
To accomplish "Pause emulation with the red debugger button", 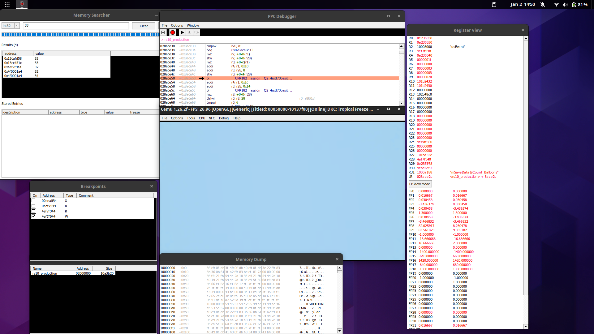I will 172,32.
